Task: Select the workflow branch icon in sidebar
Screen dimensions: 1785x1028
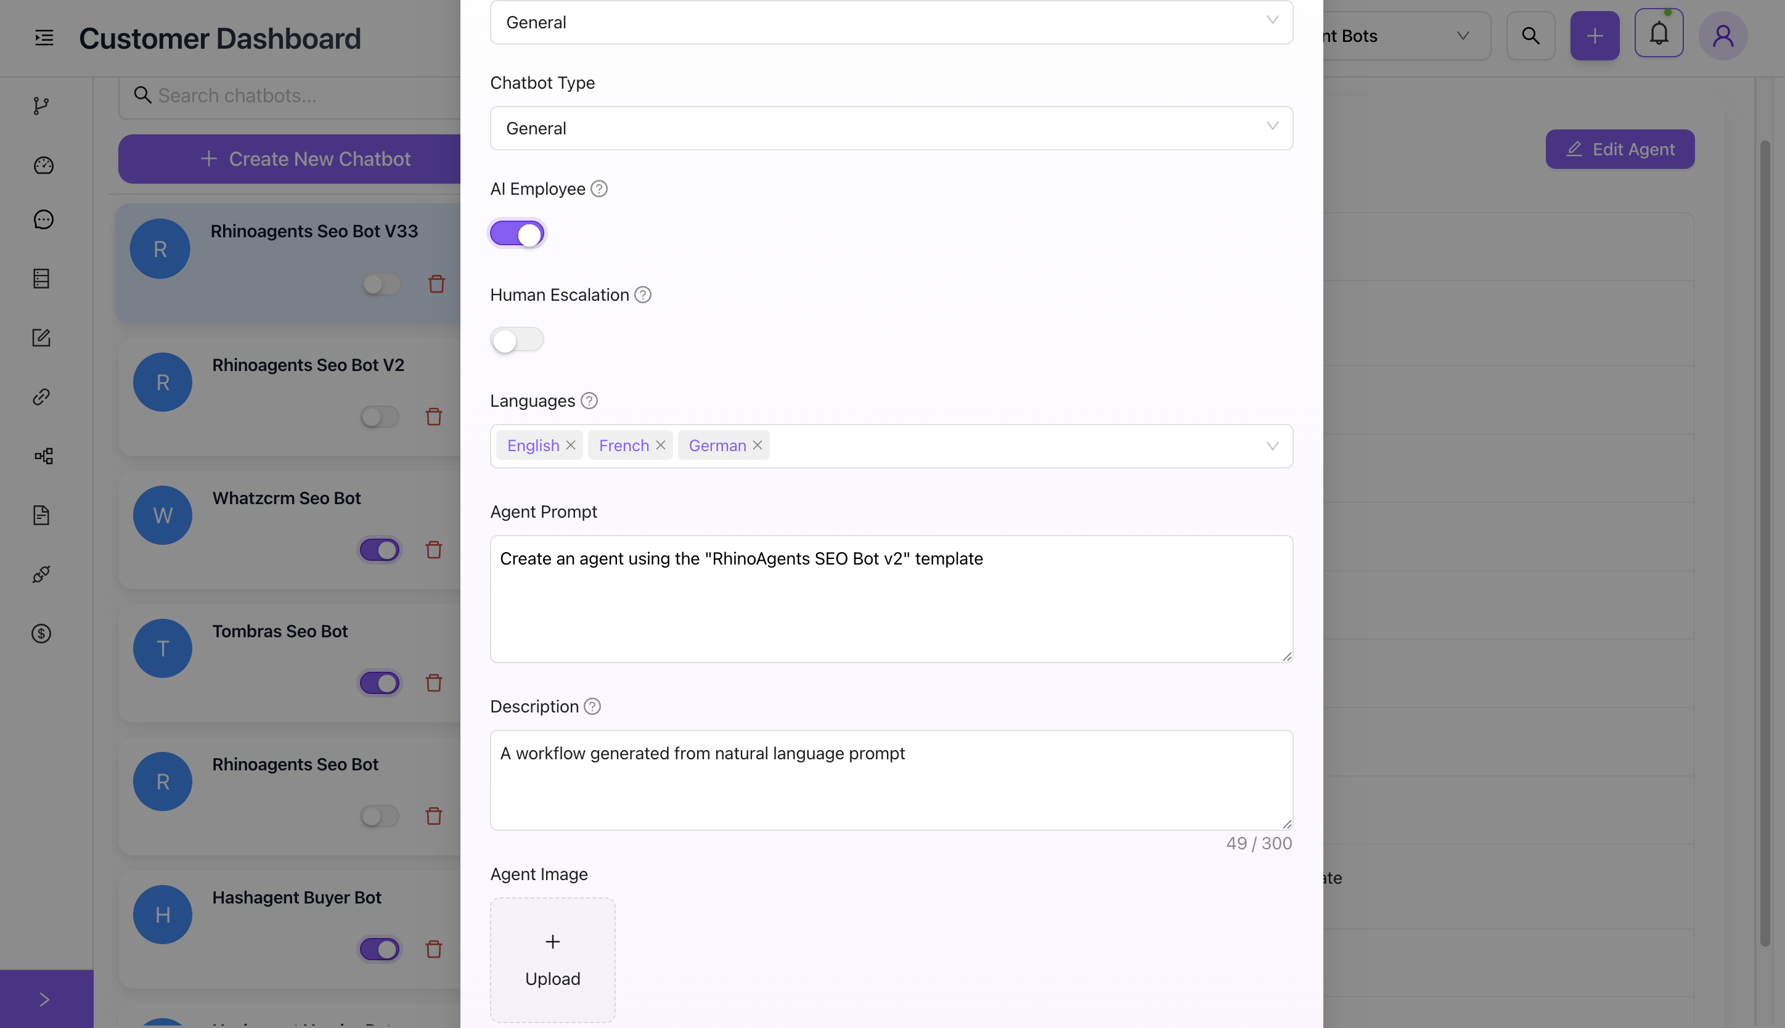Action: (43, 106)
